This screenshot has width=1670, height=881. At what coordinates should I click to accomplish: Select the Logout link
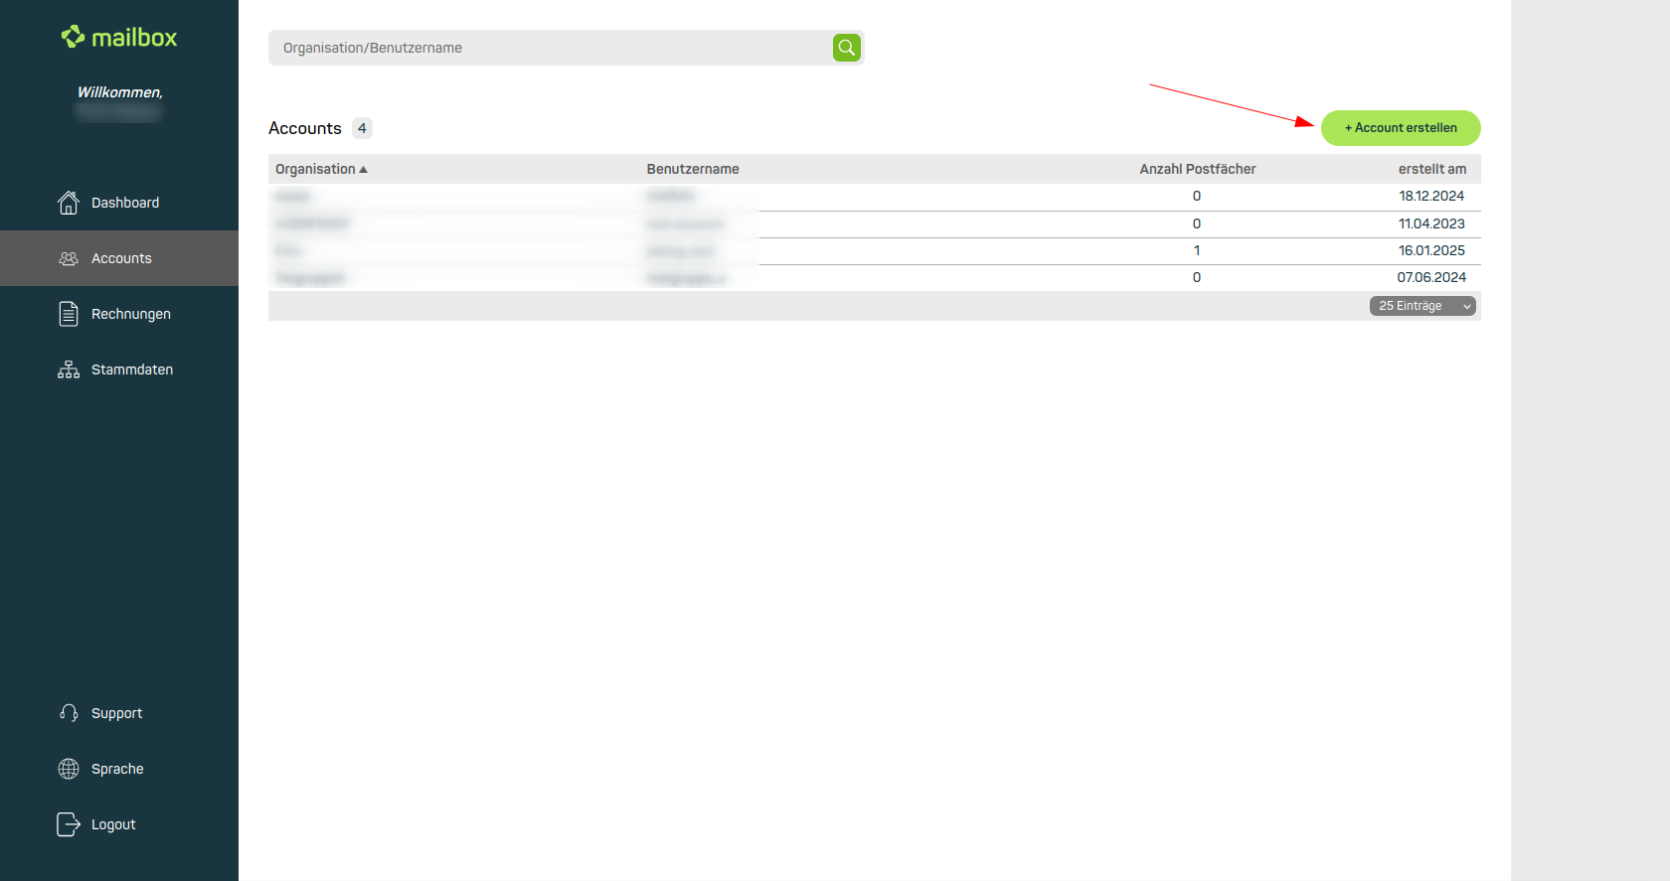[113, 824]
